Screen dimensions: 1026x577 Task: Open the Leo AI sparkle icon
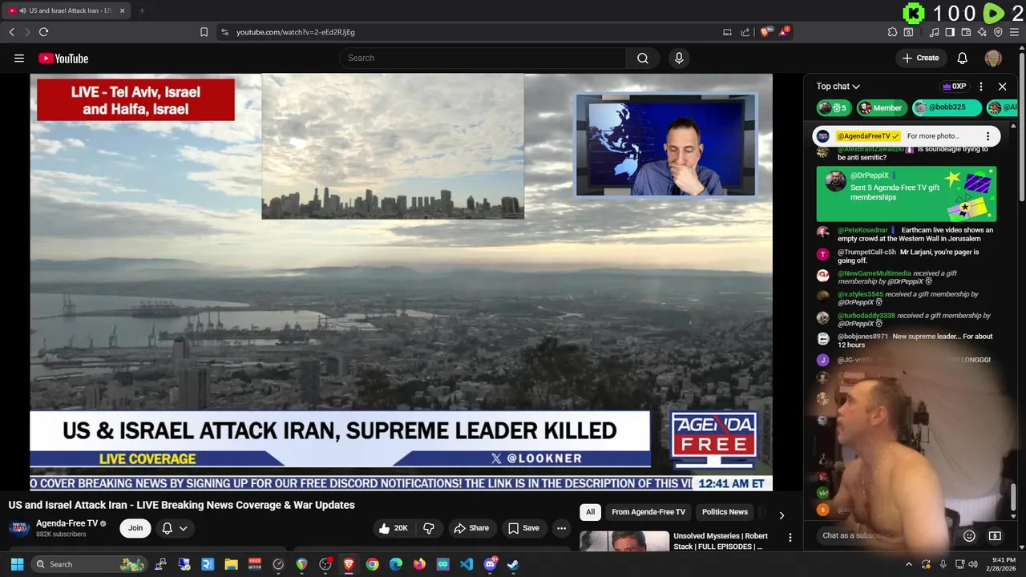coord(982,32)
